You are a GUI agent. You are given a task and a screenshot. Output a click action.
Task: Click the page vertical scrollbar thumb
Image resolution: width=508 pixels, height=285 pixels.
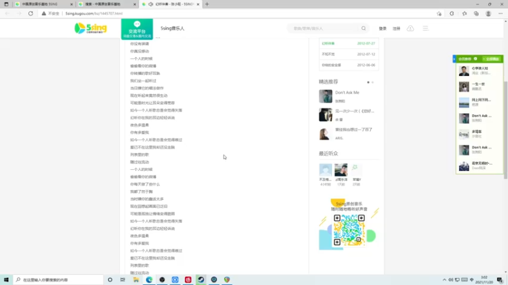pyautogui.click(x=505, y=129)
